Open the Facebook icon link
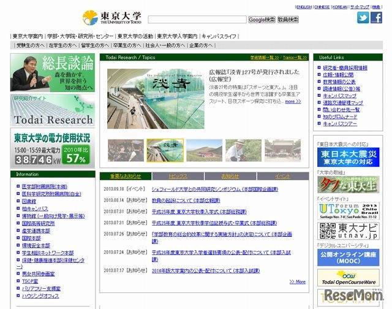 (x=376, y=18)
